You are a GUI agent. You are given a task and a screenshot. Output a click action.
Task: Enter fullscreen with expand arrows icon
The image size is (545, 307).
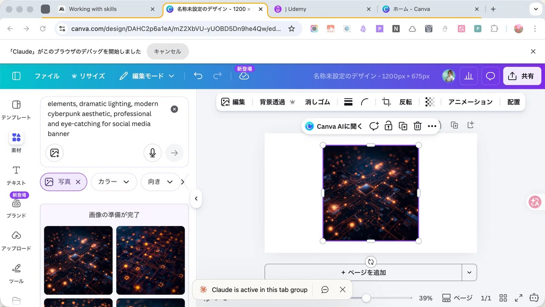pos(519,298)
